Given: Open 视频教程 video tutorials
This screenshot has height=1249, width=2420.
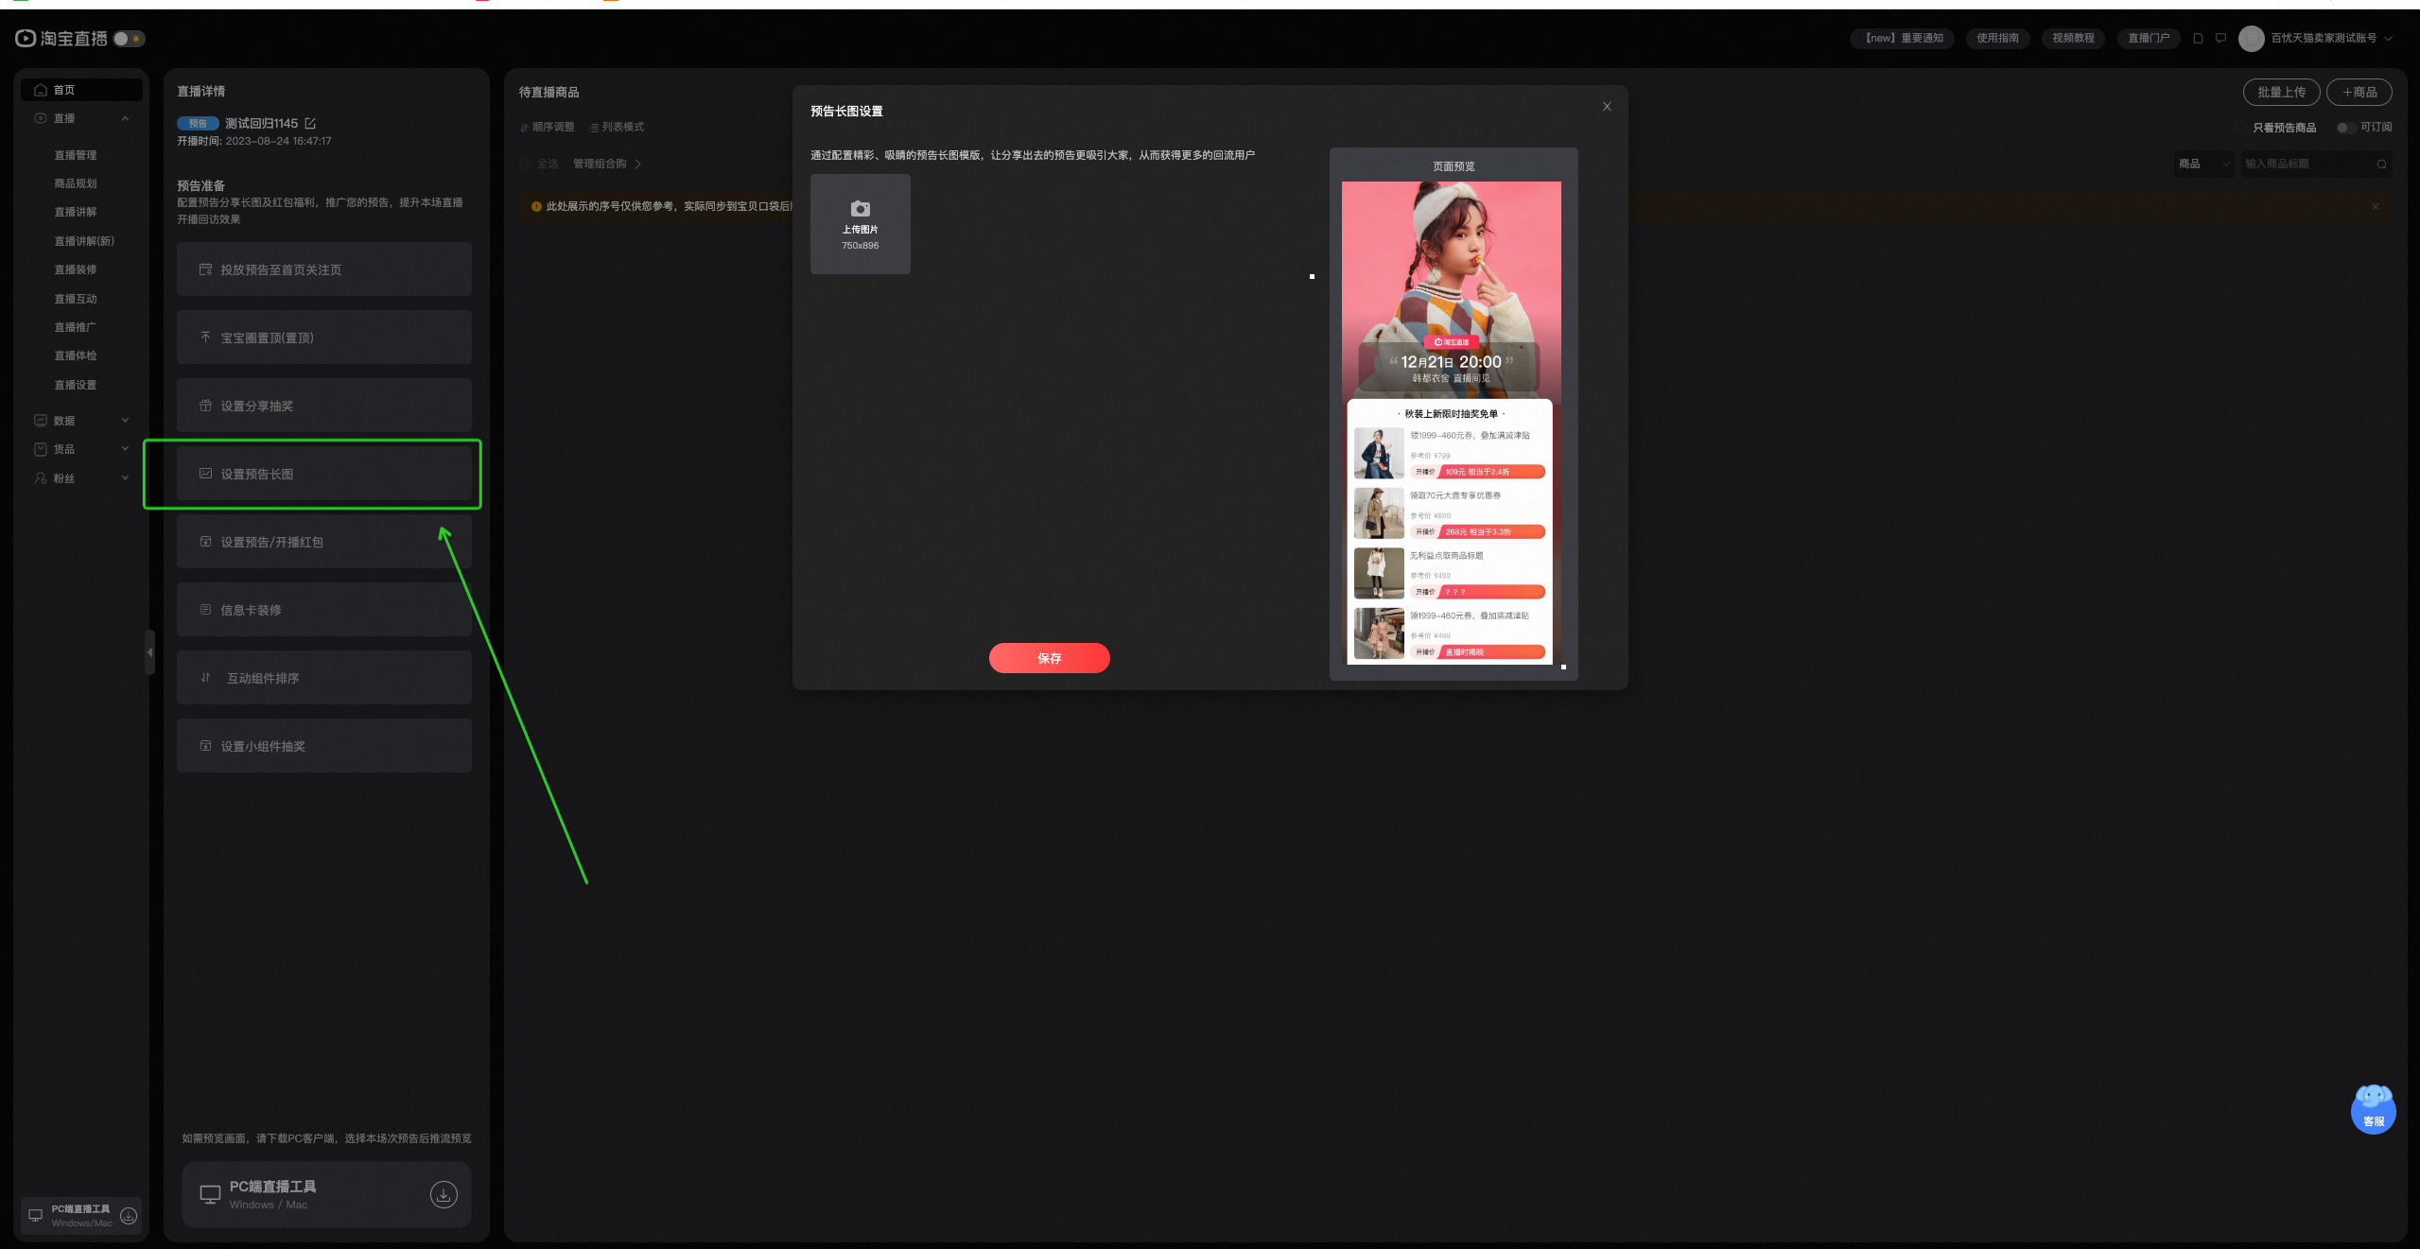Looking at the screenshot, I should click(x=2073, y=38).
